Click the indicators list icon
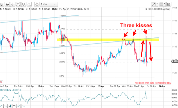Image resolution: width=178 pixels, height=108 pixels. point(161,4)
